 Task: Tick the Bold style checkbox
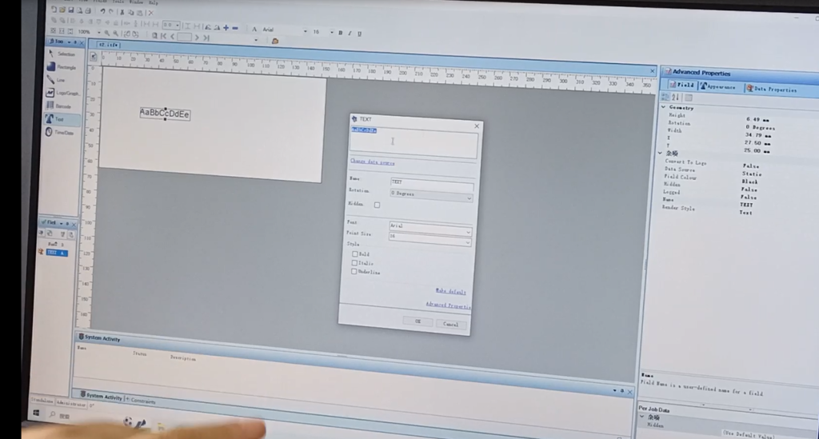[355, 253]
